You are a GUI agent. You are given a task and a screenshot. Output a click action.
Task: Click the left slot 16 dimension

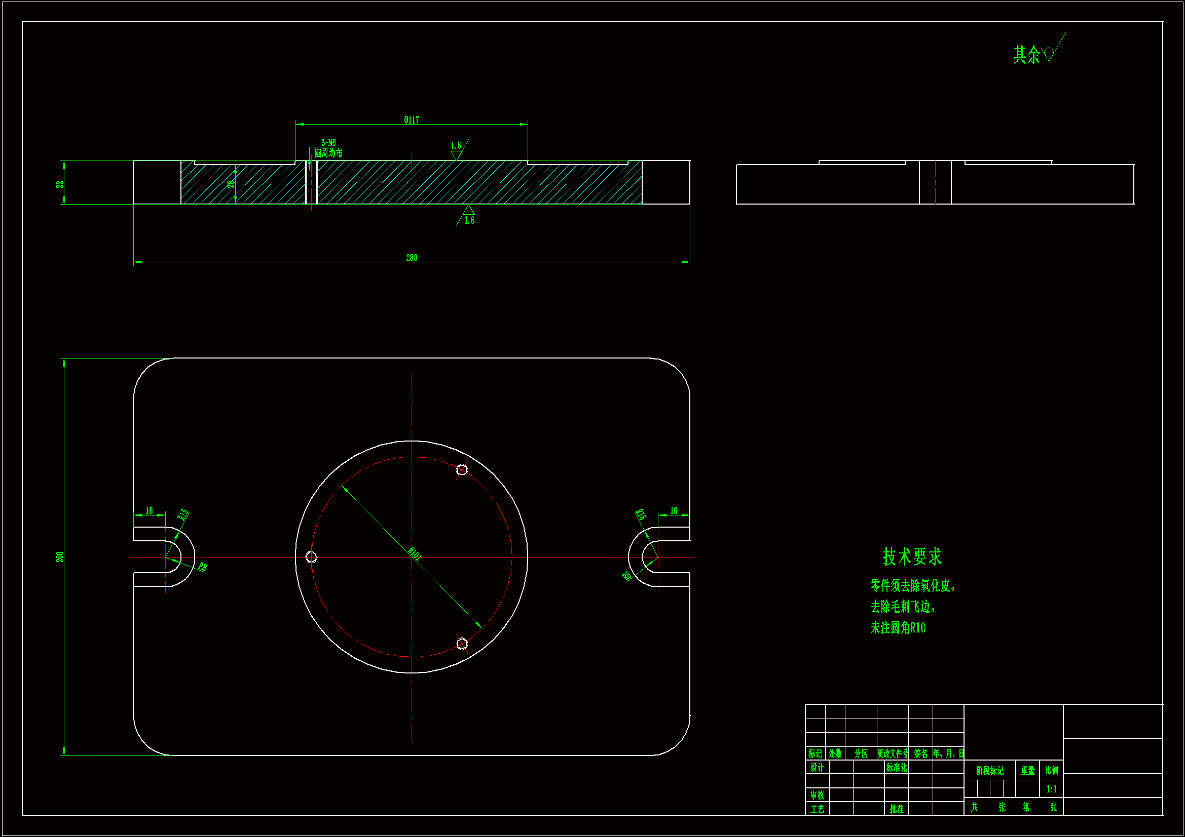pyautogui.click(x=149, y=510)
